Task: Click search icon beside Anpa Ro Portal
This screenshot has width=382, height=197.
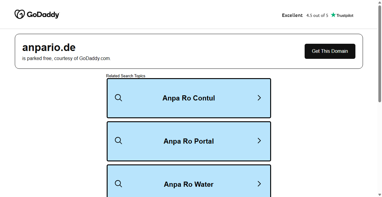Action: (118, 141)
